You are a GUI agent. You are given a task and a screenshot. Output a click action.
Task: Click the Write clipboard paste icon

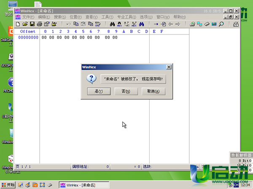pos(83,24)
